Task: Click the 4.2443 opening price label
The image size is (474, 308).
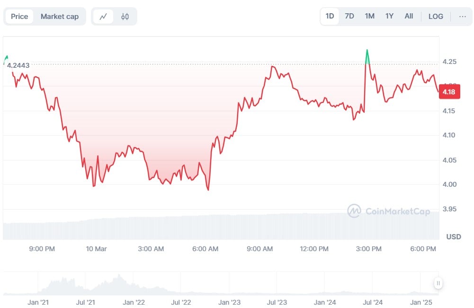Action: pos(18,65)
